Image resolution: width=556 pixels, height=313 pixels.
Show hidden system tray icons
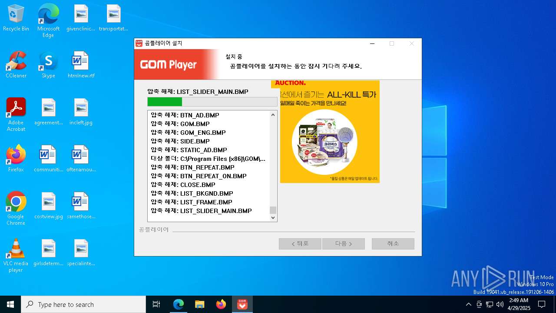[x=468, y=304]
